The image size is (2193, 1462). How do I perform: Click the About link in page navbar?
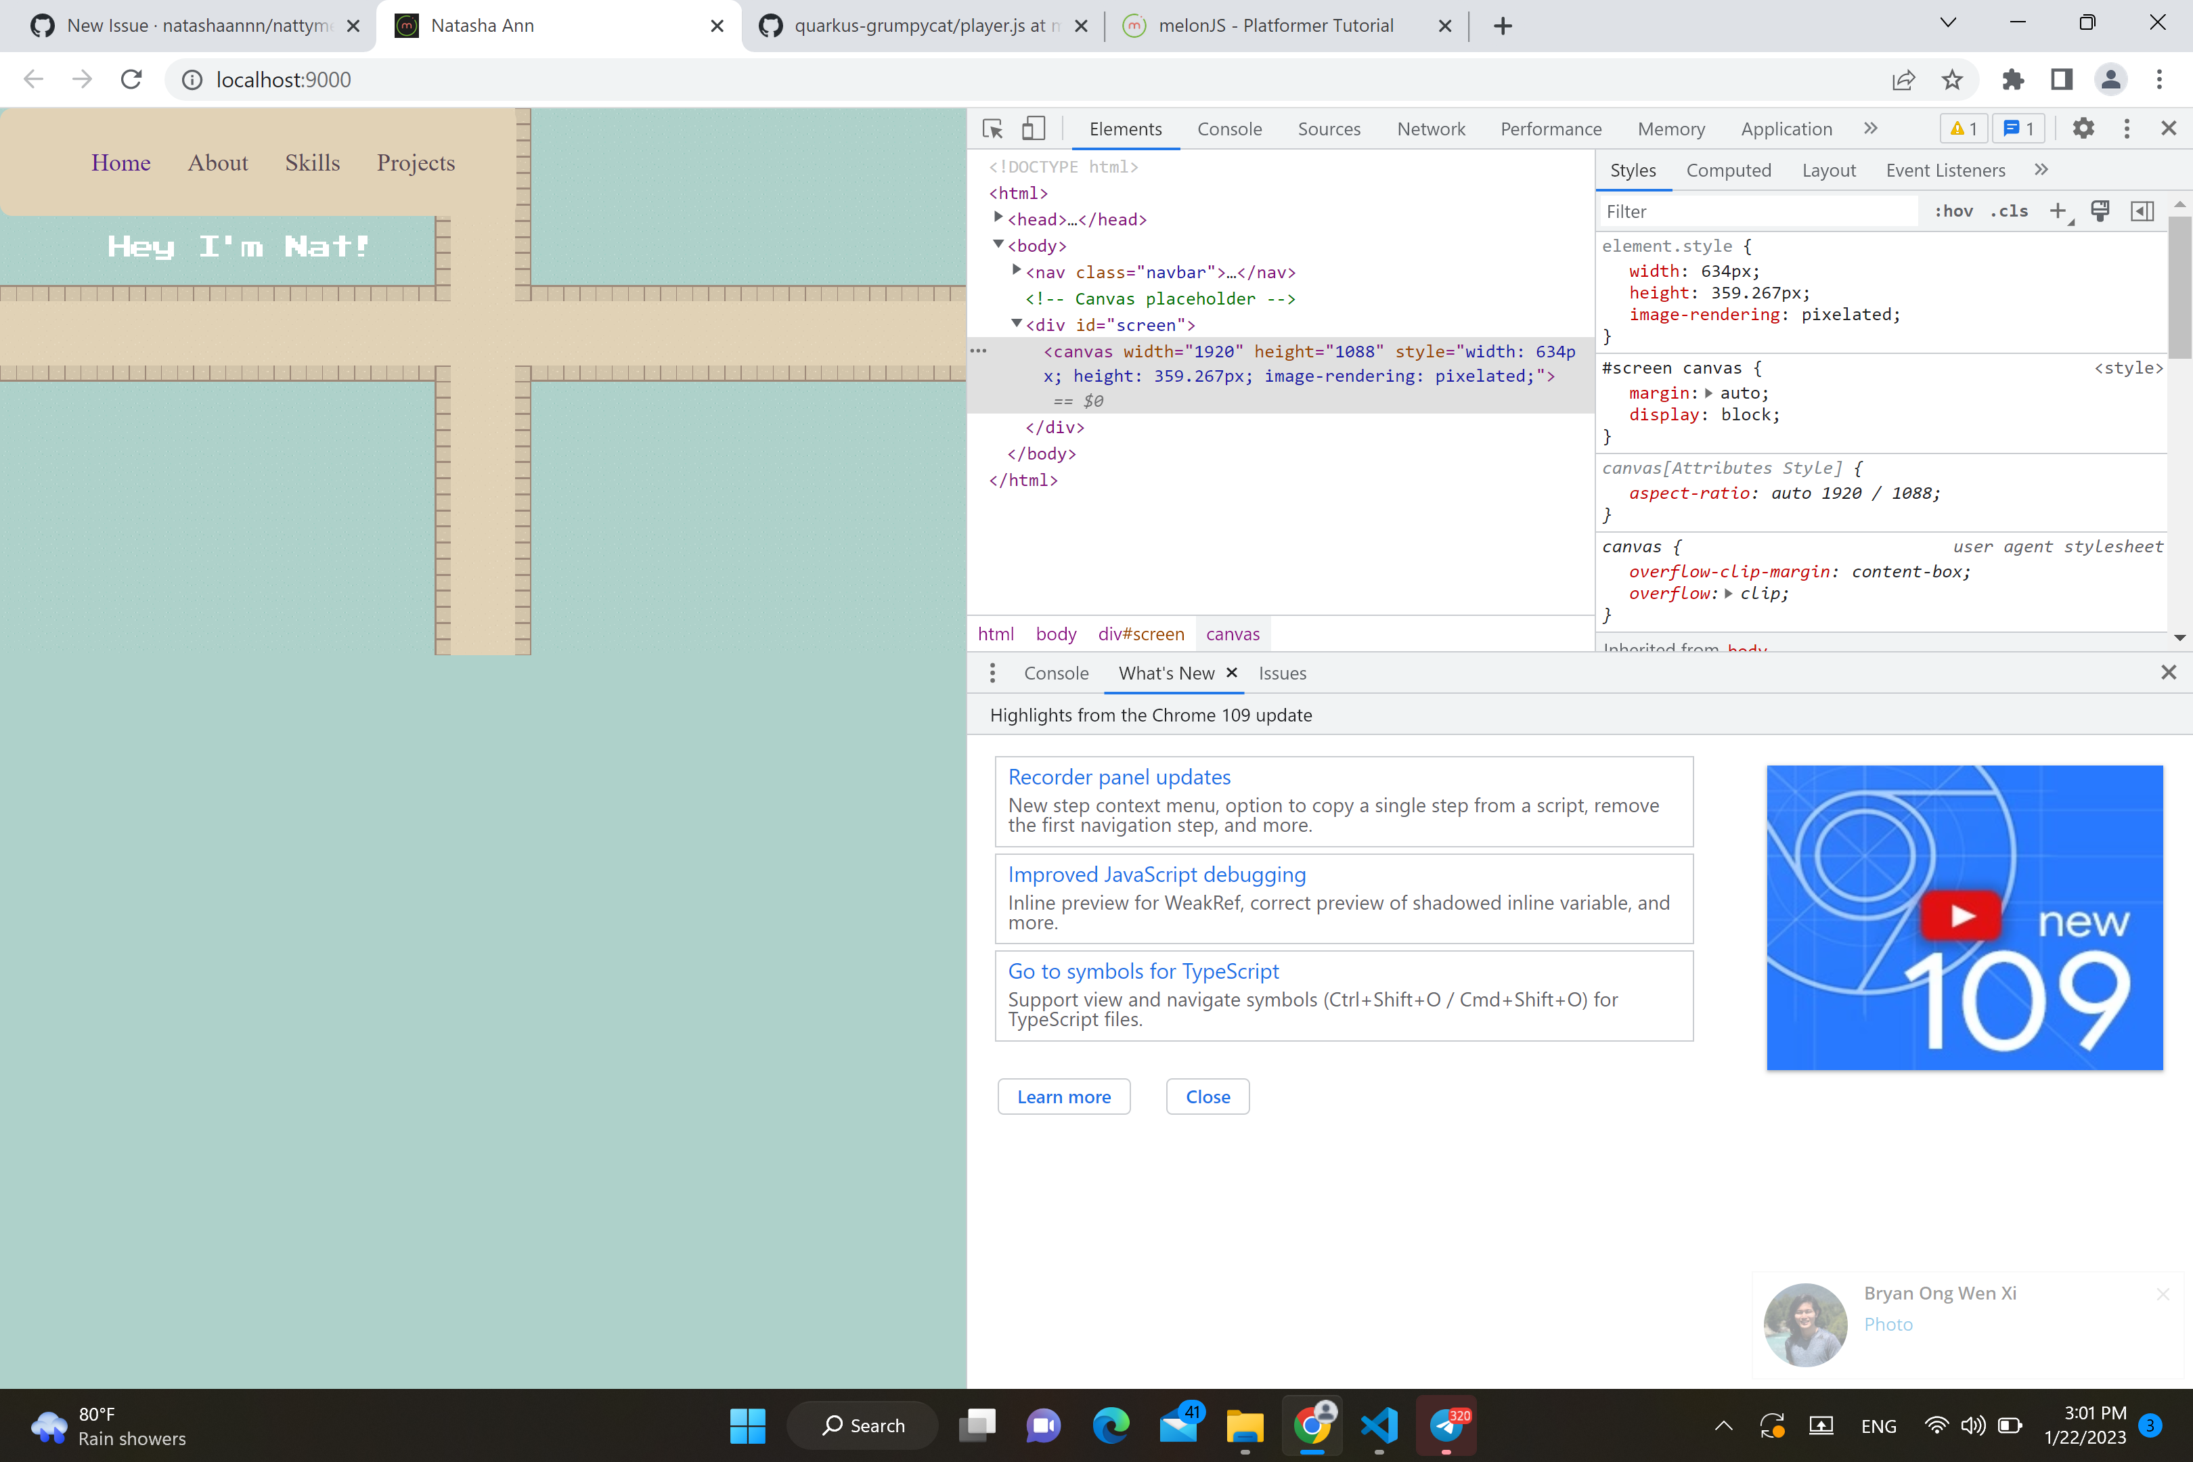217,162
